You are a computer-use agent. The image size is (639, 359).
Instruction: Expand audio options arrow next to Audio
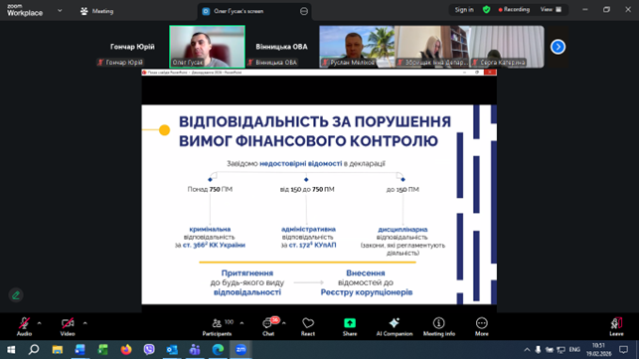point(39,323)
